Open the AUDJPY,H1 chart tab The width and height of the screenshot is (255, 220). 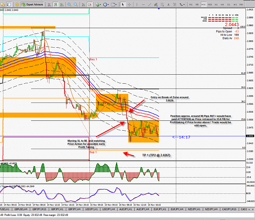click(x=126, y=209)
